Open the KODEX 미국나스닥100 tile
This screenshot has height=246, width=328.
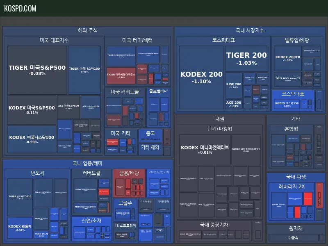coord(32,139)
